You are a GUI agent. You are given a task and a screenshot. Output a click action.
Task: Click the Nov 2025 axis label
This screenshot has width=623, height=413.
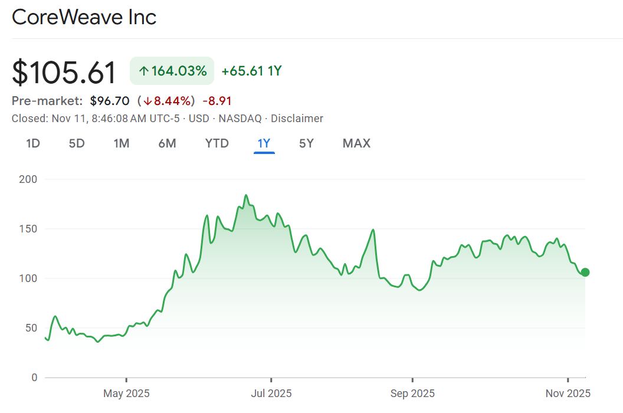tap(568, 393)
